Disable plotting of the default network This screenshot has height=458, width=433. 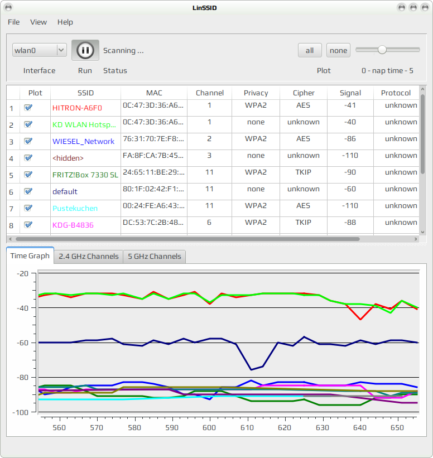[28, 191]
